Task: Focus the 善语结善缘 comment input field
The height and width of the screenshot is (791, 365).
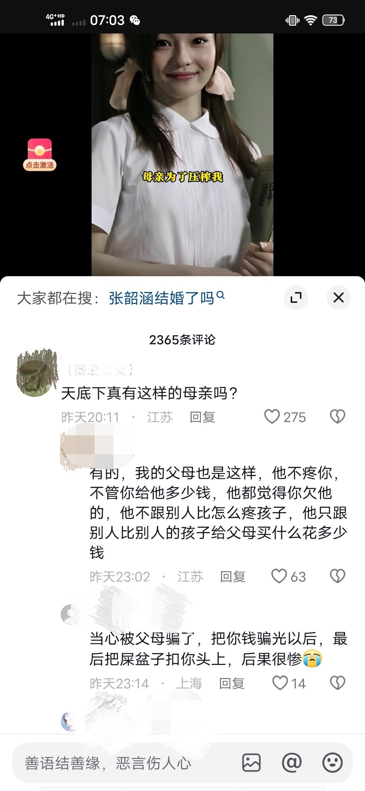Action: point(128,763)
